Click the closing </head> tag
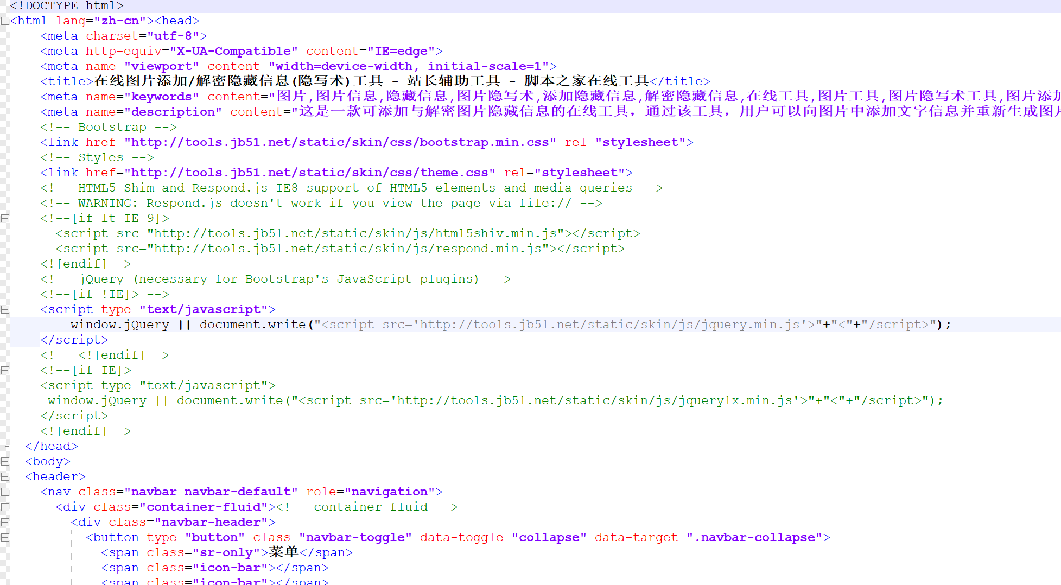Viewport: 1061px width, 585px height. coord(52,446)
